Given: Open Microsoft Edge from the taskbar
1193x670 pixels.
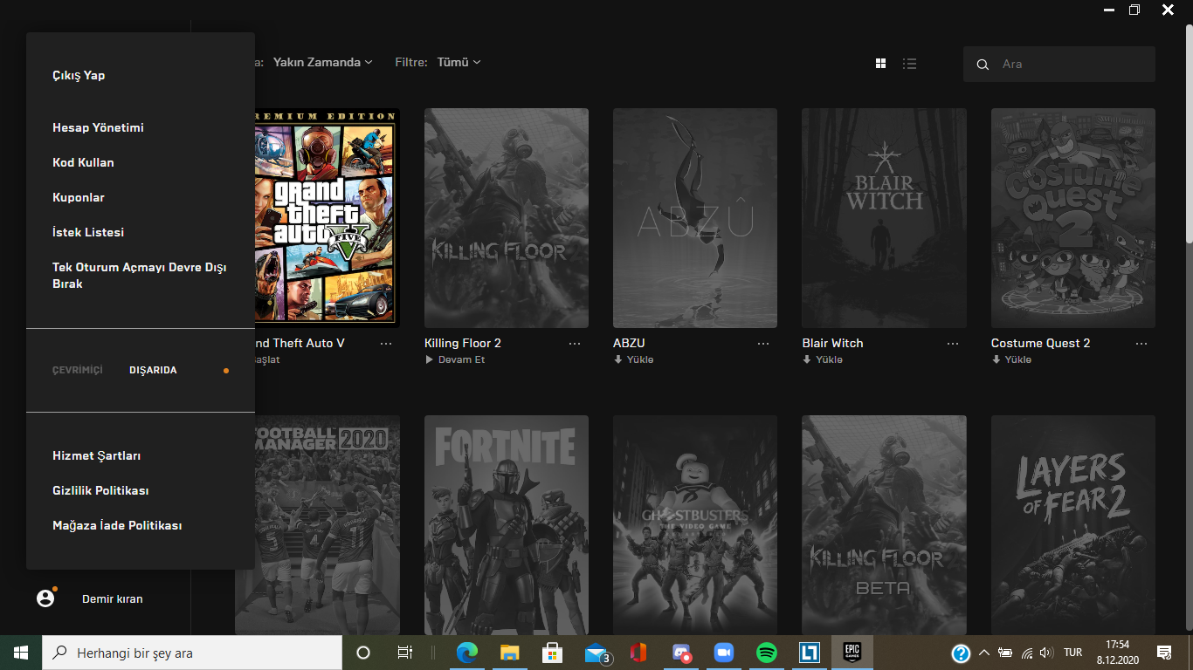Looking at the screenshot, I should 467,653.
